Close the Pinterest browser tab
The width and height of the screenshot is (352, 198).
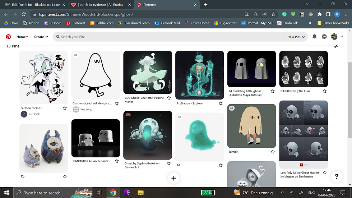tap(195, 5)
